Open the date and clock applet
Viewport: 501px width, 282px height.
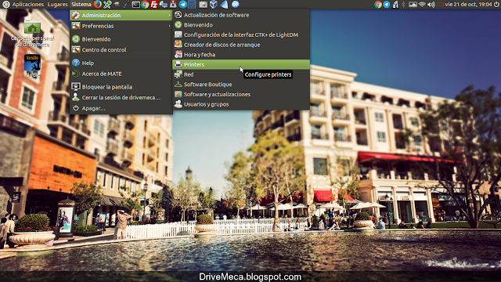click(x=468, y=5)
